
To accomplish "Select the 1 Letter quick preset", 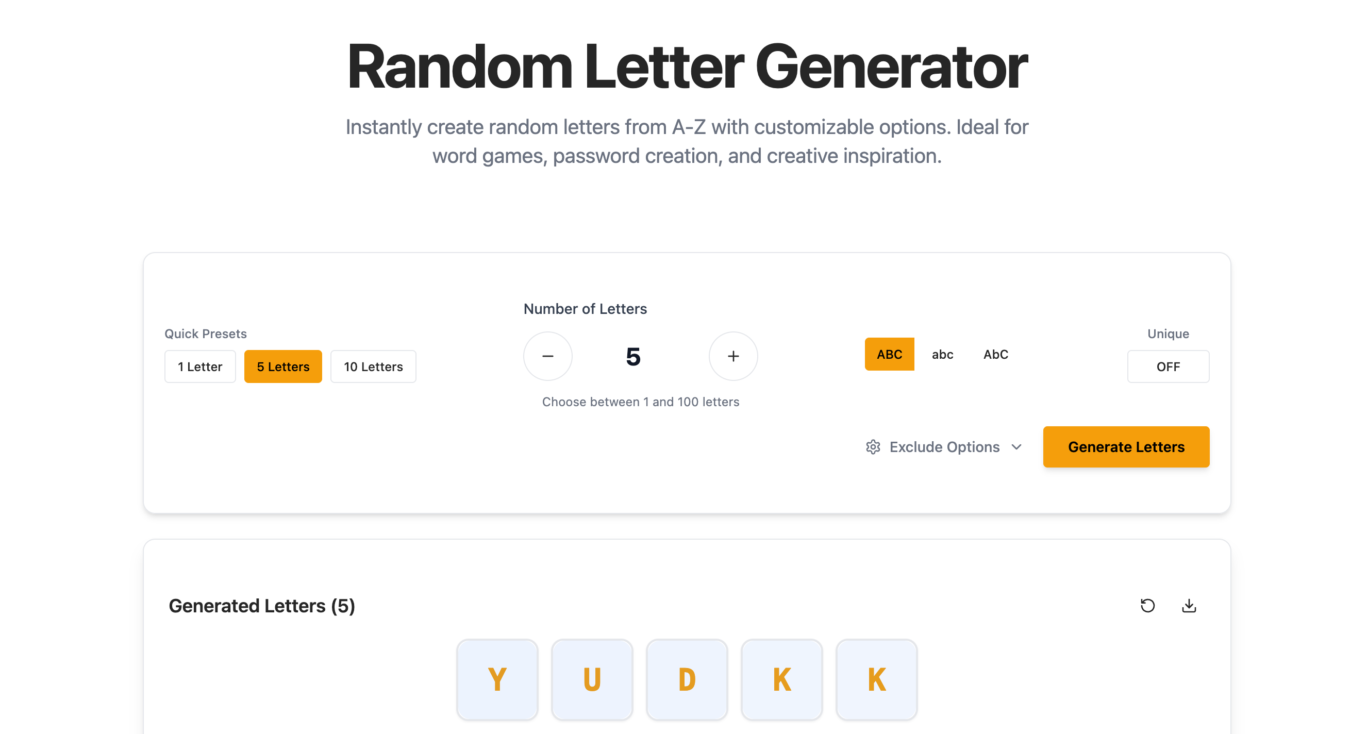I will pyautogui.click(x=200, y=366).
